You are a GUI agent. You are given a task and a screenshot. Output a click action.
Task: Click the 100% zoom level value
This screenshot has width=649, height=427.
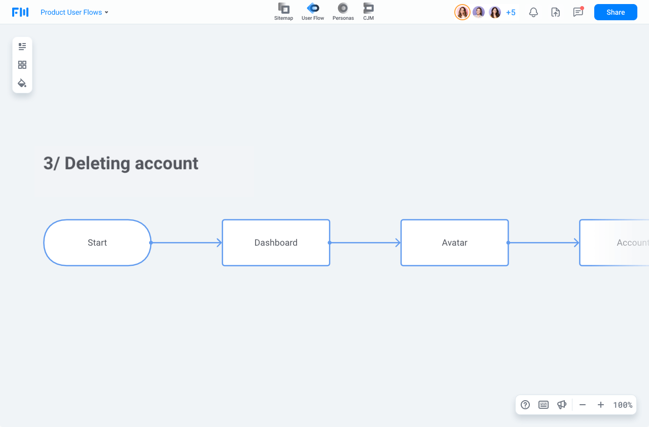(623, 405)
